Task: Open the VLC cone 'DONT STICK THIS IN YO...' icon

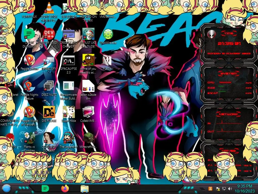Action: coord(49,8)
